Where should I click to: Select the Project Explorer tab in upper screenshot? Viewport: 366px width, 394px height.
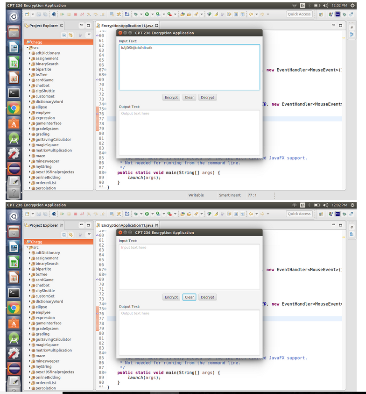[x=44, y=26]
